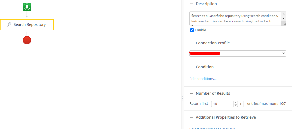Collapse the Number of Results section

point(191,93)
